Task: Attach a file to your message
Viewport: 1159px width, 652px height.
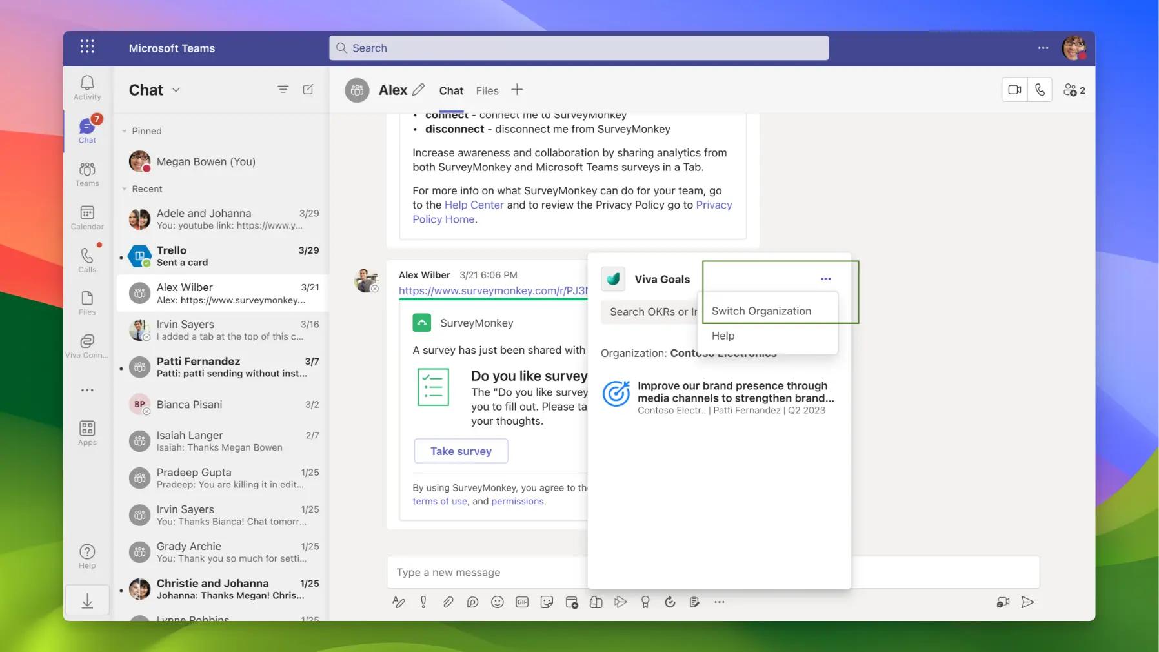Action: pos(448,602)
